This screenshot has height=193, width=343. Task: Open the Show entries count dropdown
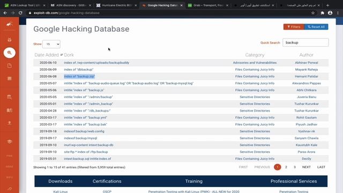tap(51, 44)
